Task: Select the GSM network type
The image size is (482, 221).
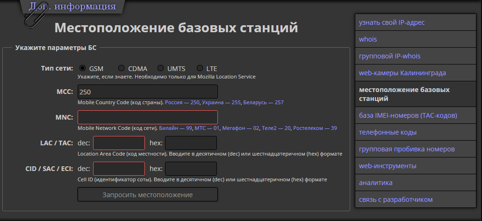Action: click(83, 68)
